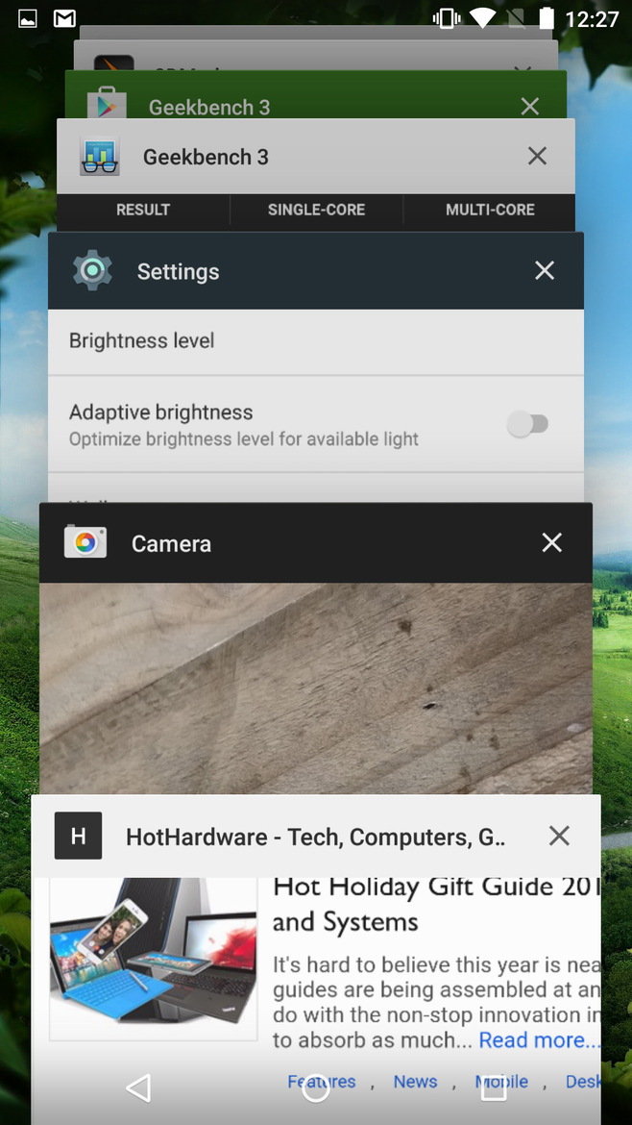Image resolution: width=632 pixels, height=1125 pixels.
Task: Select the RESULT tab in Geekbench
Action: point(143,211)
